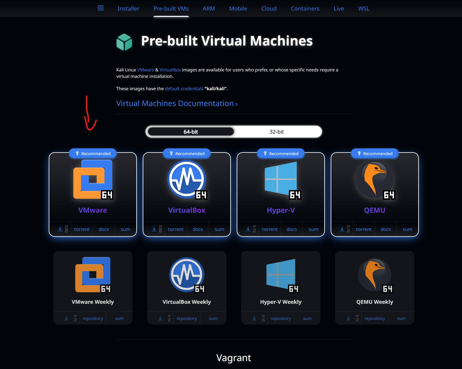View the VMware checksum sum

125,229
